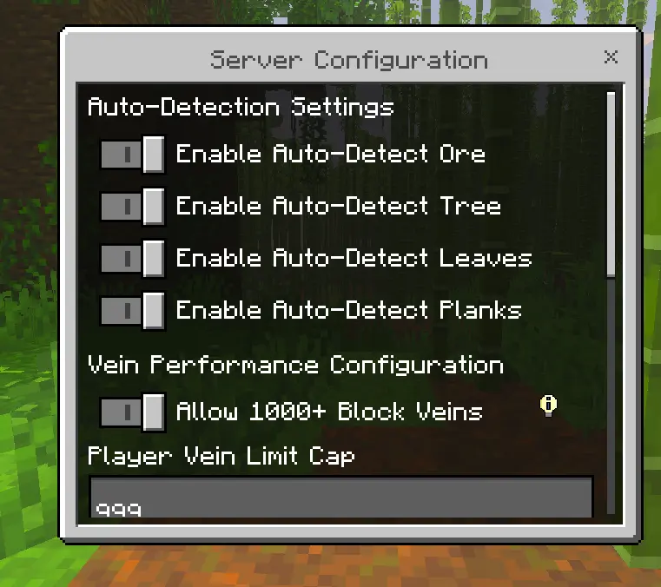Toggle the Enable Auto-Detect Tree switch

(132, 207)
